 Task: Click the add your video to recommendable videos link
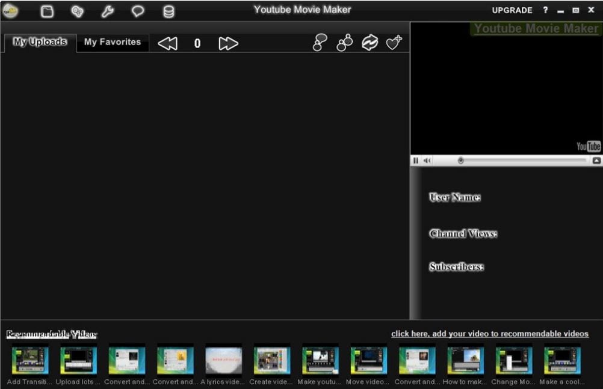489,334
